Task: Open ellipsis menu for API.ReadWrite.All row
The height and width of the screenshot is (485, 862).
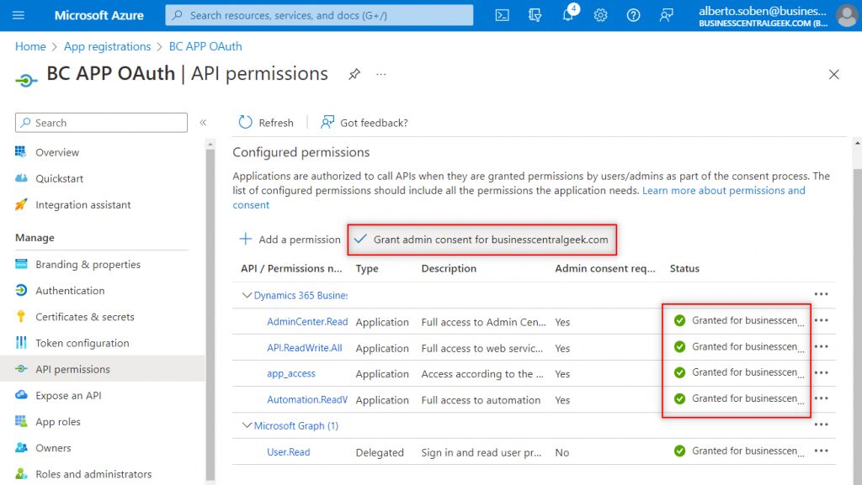Action: [x=822, y=346]
